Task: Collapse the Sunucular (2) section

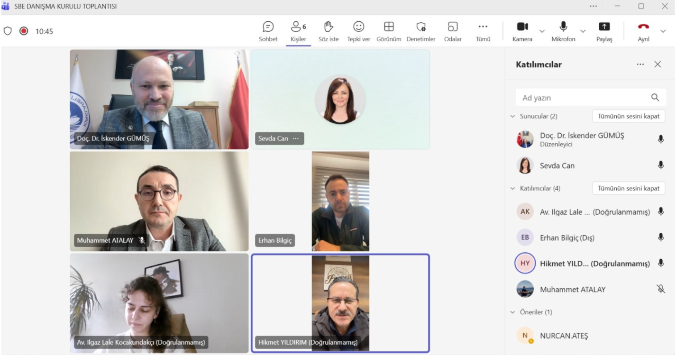Action: [x=512, y=117]
